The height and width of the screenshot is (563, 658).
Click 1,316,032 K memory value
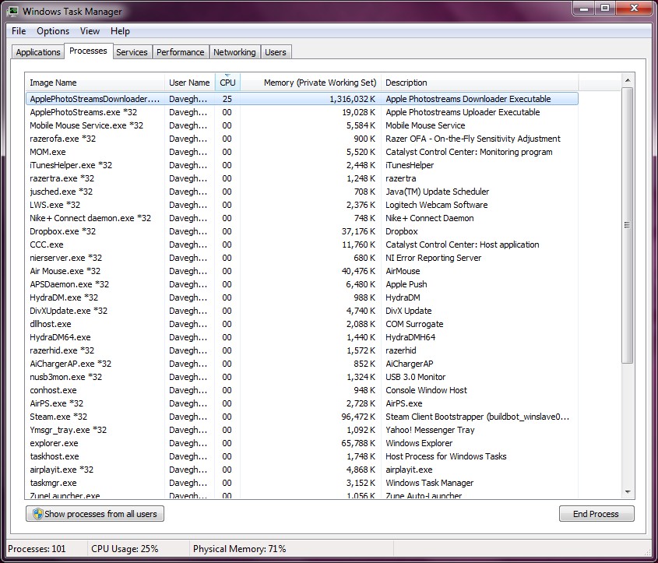click(x=352, y=99)
